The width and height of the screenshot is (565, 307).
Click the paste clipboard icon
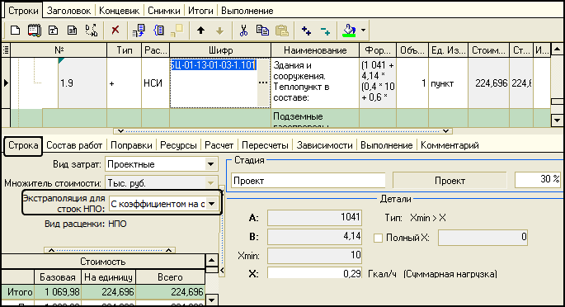pos(282,31)
